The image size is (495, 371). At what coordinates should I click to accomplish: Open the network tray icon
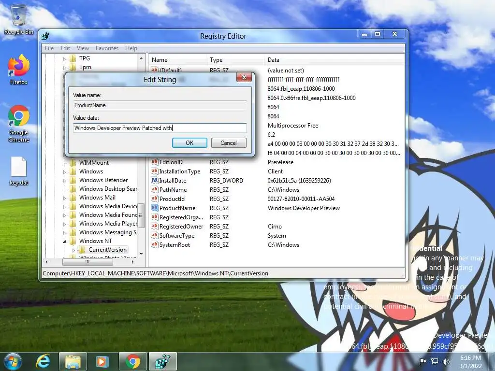point(435,361)
